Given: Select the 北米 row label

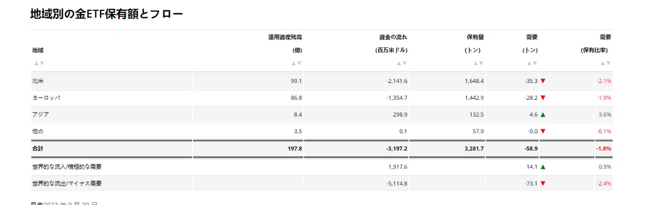Looking at the screenshot, I should tap(38, 81).
